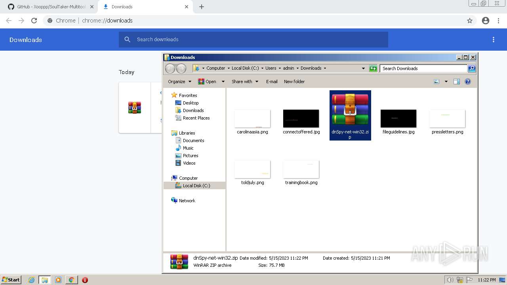The image size is (507, 285).
Task: Open Chrome profile avatar menu
Action: click(486, 21)
